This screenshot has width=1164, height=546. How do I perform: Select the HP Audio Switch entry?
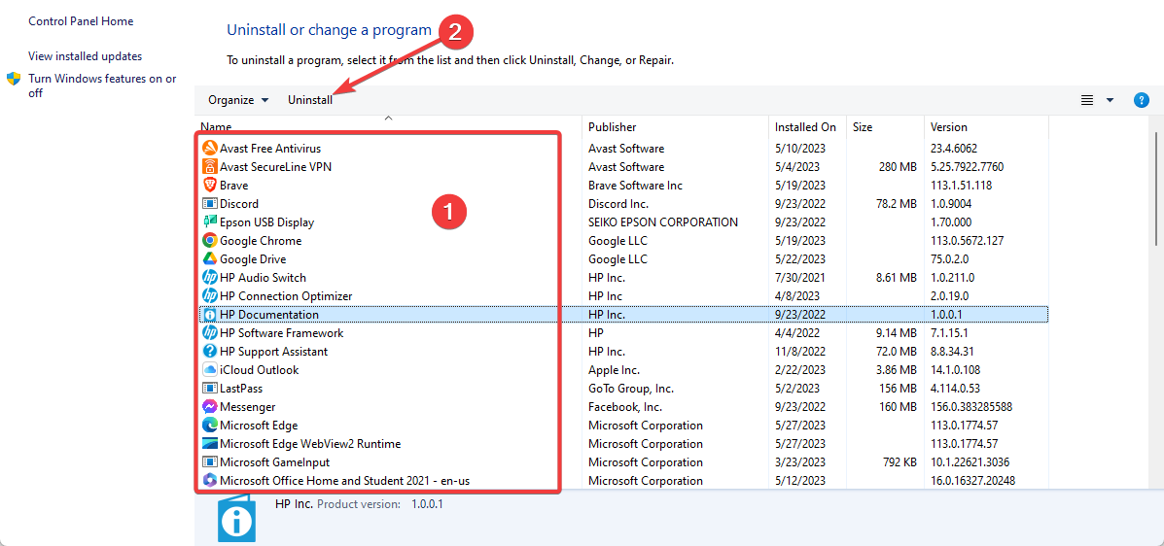point(263,278)
